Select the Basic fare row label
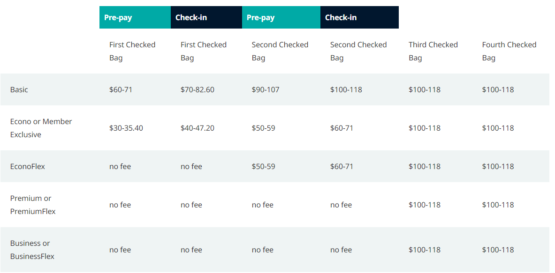Image resolution: width=555 pixels, height=273 pixels. coord(19,89)
